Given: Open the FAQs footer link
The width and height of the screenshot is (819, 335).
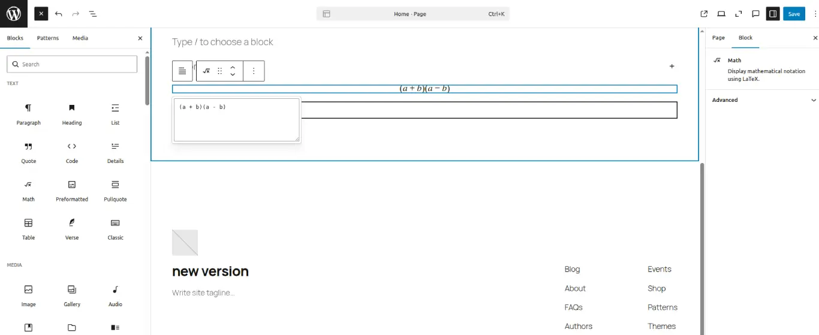Looking at the screenshot, I should point(574,307).
